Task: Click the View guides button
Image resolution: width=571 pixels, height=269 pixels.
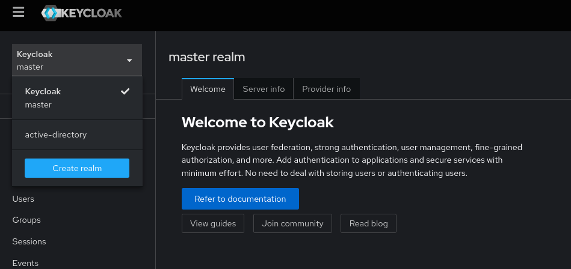Action: (x=213, y=223)
